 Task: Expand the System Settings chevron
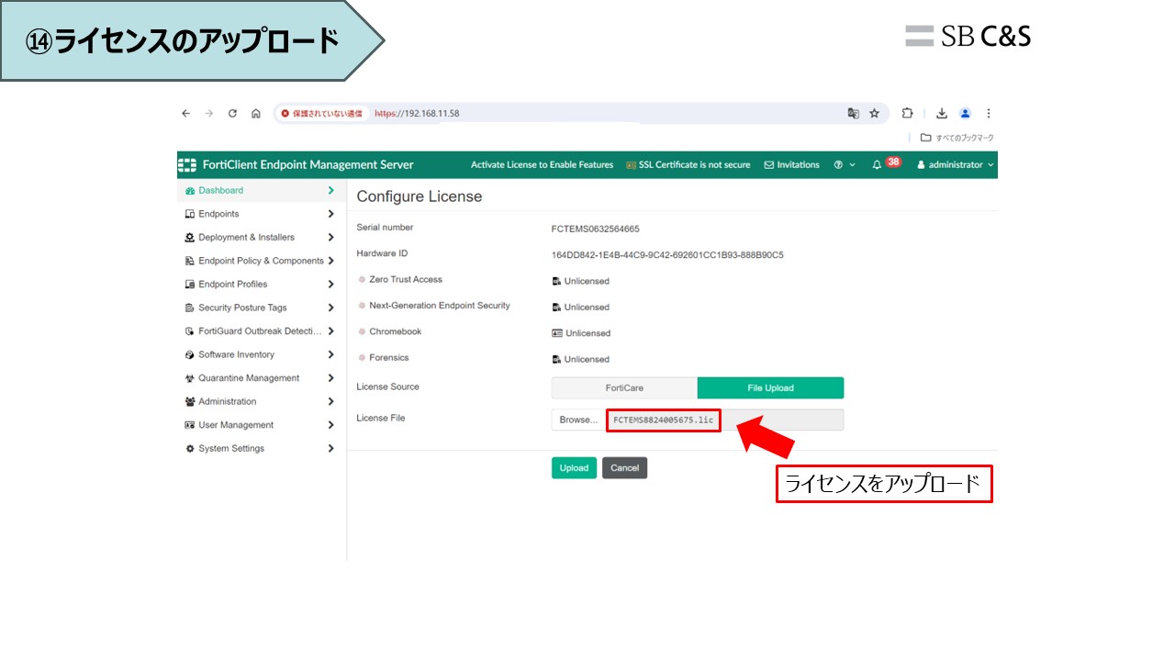point(330,449)
